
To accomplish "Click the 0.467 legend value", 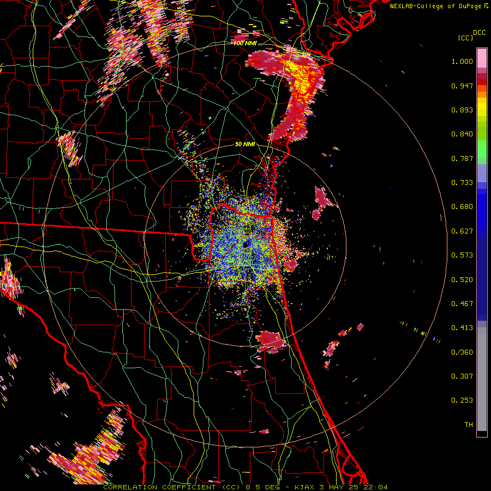I will coord(462,304).
